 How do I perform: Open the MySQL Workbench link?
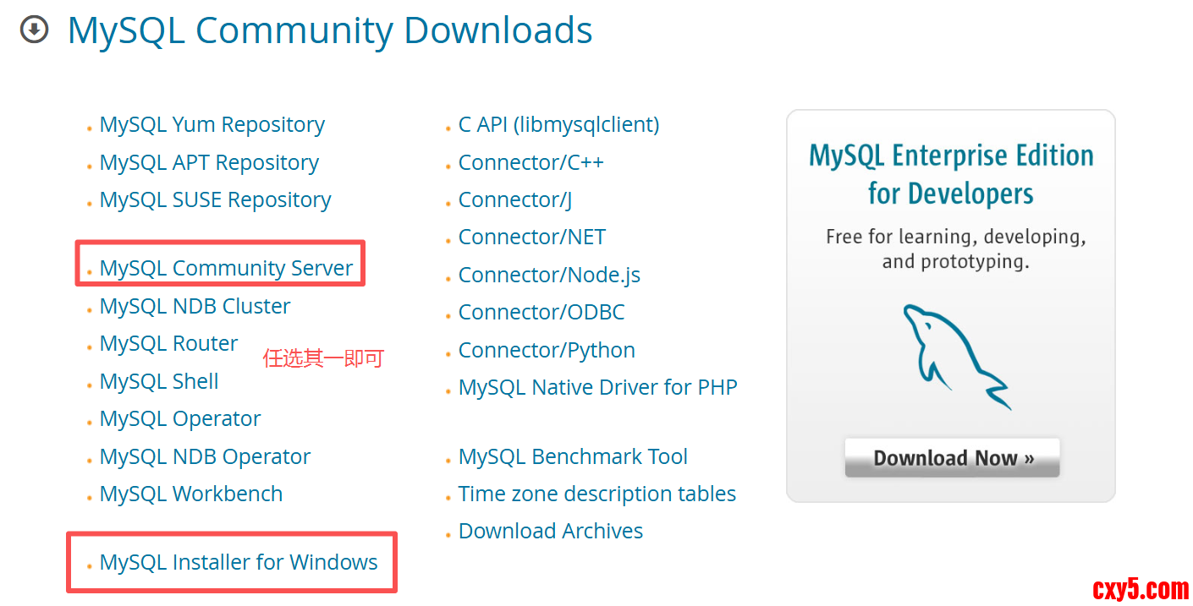tap(191, 494)
